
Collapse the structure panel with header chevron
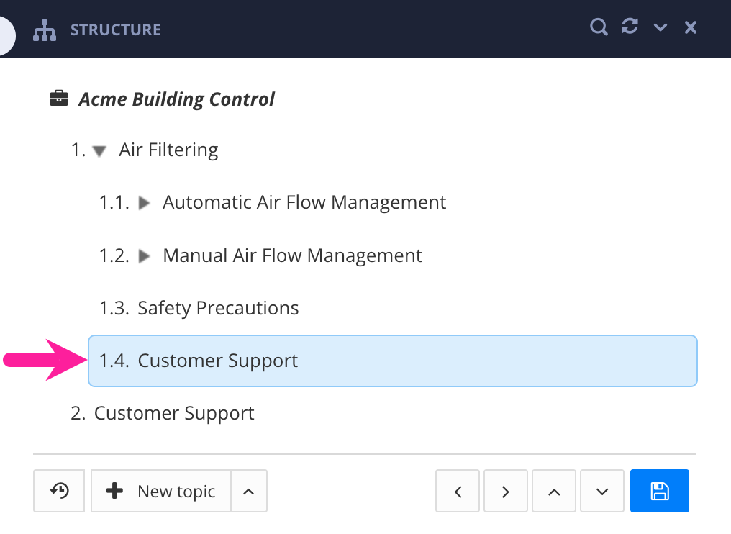point(660,28)
